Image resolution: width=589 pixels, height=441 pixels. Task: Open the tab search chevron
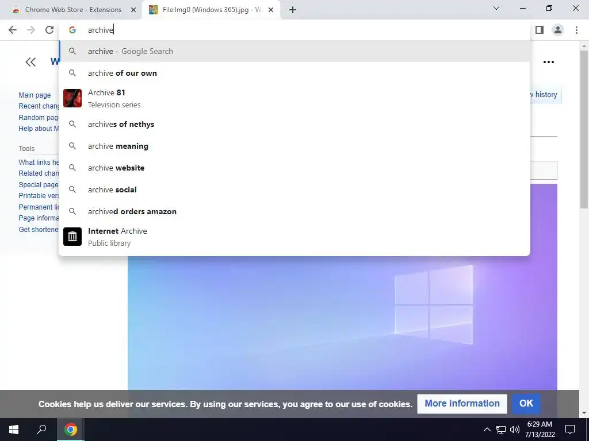coord(496,8)
